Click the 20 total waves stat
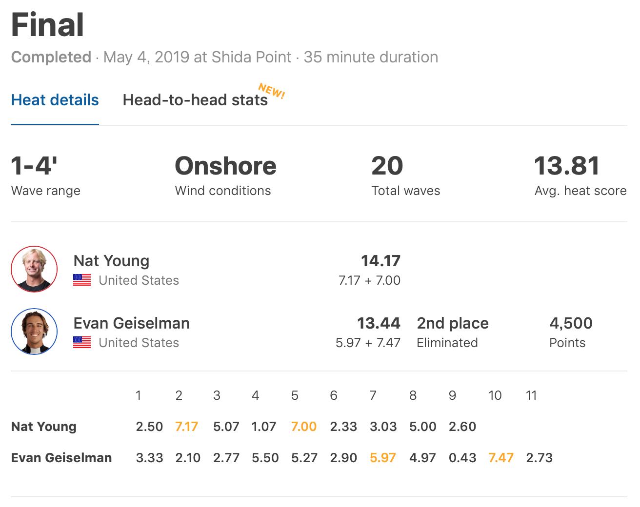 coord(387,166)
